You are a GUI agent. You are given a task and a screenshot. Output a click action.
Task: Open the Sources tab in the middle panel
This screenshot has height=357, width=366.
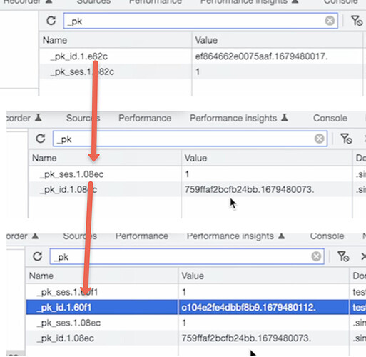pos(83,118)
